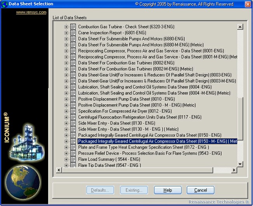This screenshot has width=253, height=206.
Task: Select Side Mixer Entry 8130 - M - ENG (Metric)
Action: [x=128, y=129]
